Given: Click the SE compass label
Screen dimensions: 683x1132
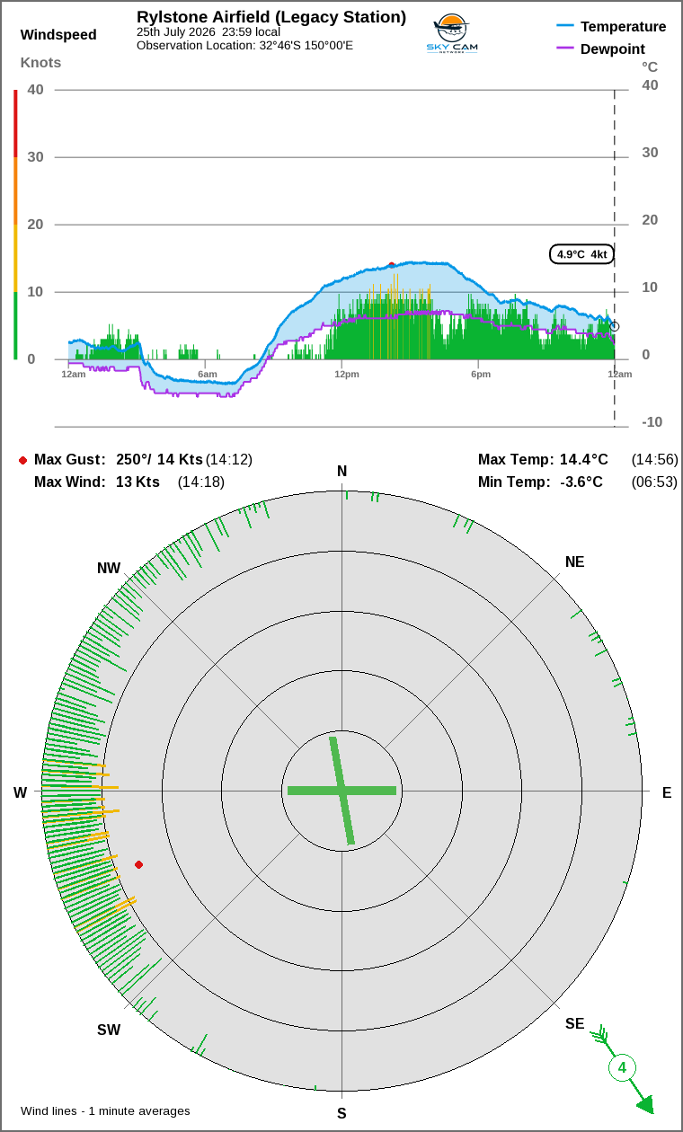Looking at the screenshot, I should (x=574, y=1024).
